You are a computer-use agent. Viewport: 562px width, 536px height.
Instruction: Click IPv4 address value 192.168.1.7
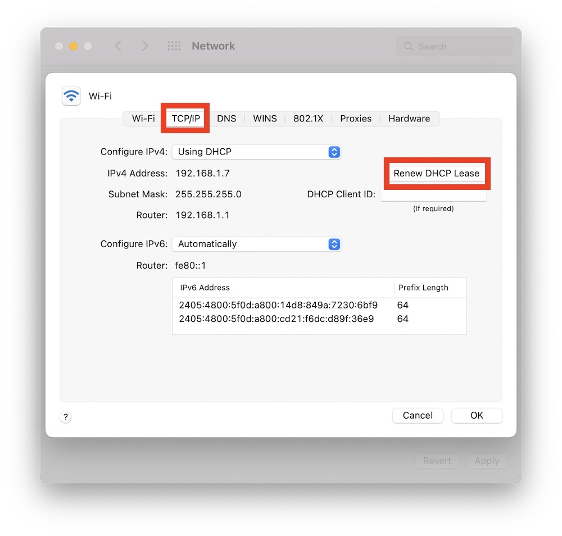202,174
